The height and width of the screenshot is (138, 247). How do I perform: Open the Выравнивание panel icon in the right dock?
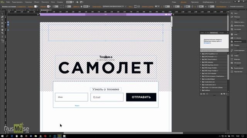click(x=232, y=68)
